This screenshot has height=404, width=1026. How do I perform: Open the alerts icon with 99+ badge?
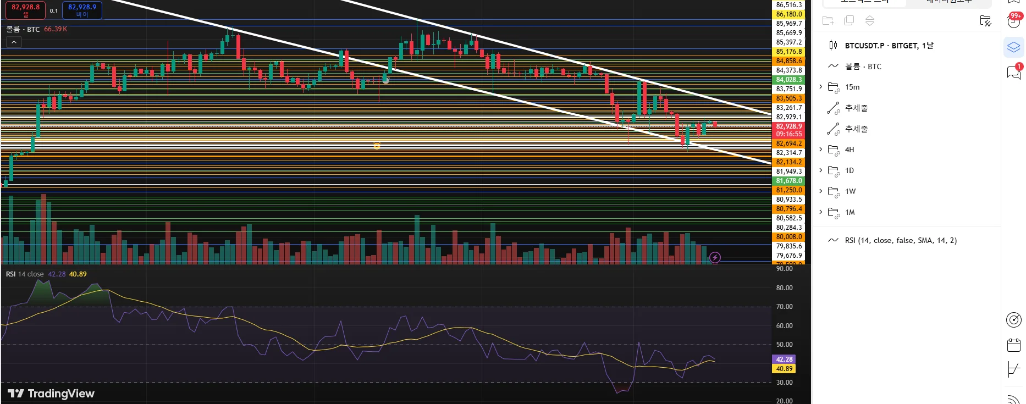point(1014,20)
